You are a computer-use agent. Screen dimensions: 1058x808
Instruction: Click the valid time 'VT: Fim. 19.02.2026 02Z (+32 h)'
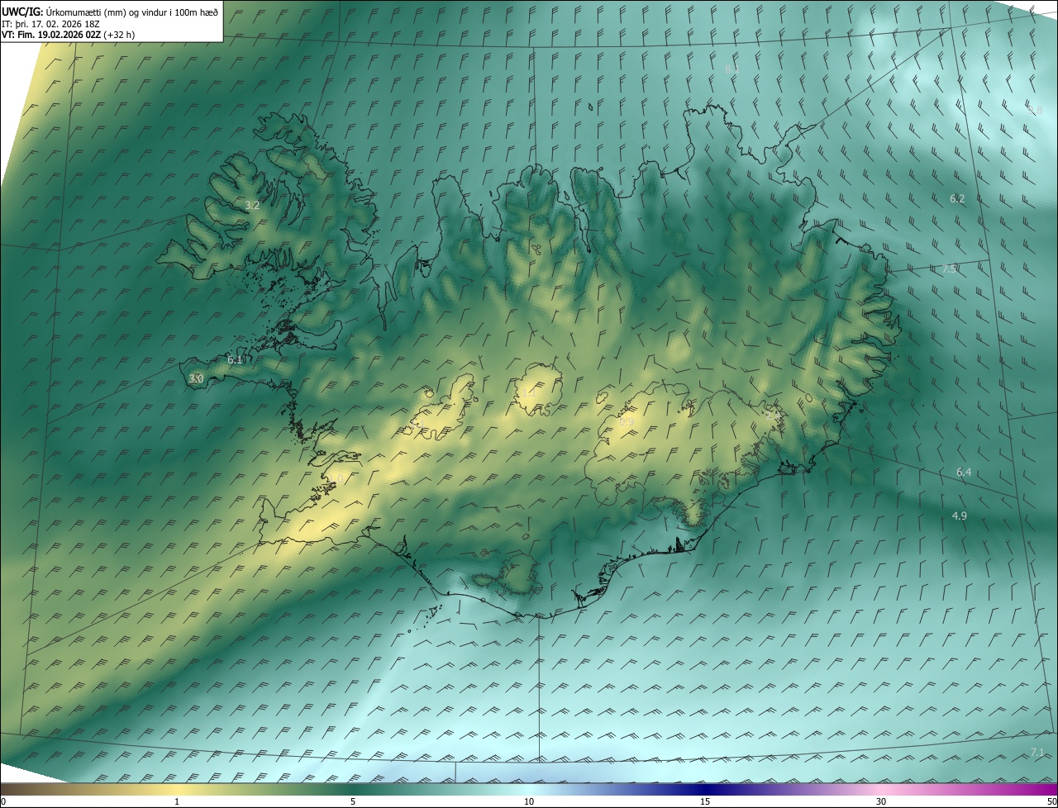click(x=68, y=35)
